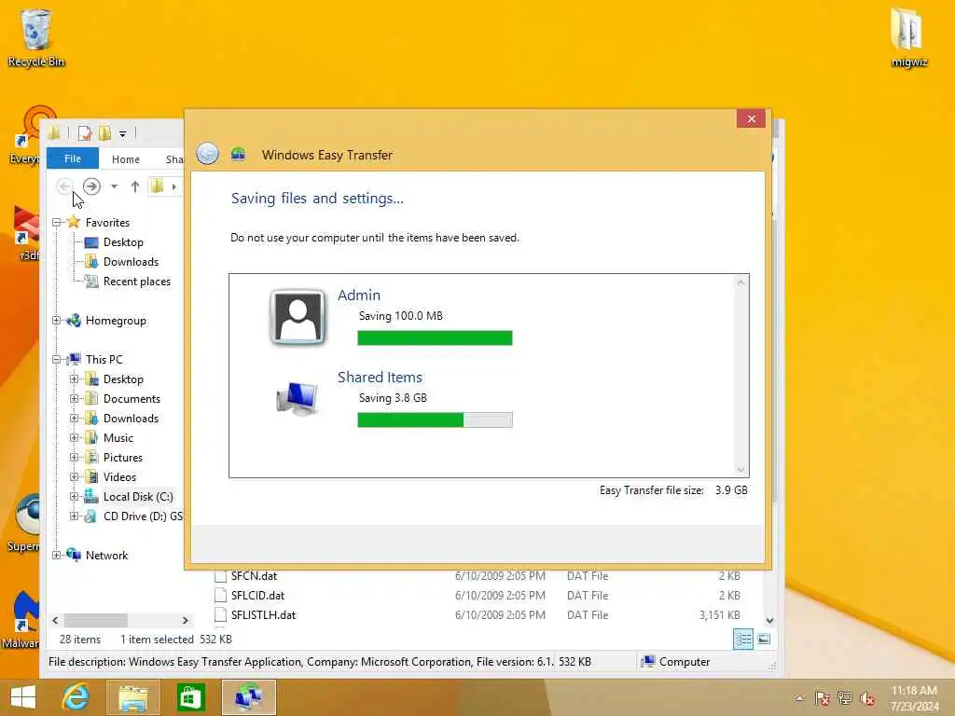
Task: Select Homegroup in navigation pane
Action: 116,321
